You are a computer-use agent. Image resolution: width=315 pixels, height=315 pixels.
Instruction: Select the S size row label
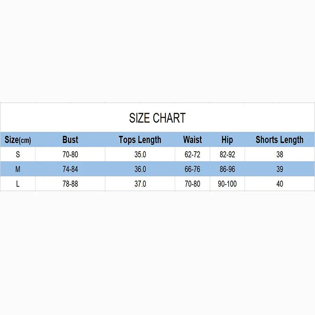tap(18, 155)
